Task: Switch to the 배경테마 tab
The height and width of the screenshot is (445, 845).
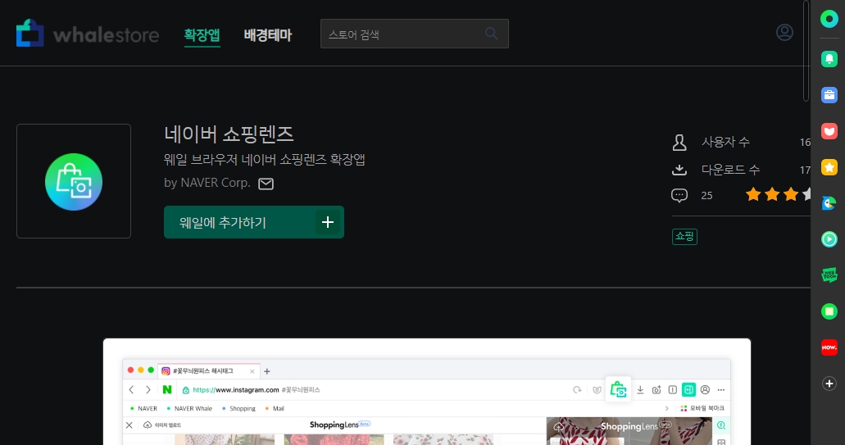Action: point(268,35)
